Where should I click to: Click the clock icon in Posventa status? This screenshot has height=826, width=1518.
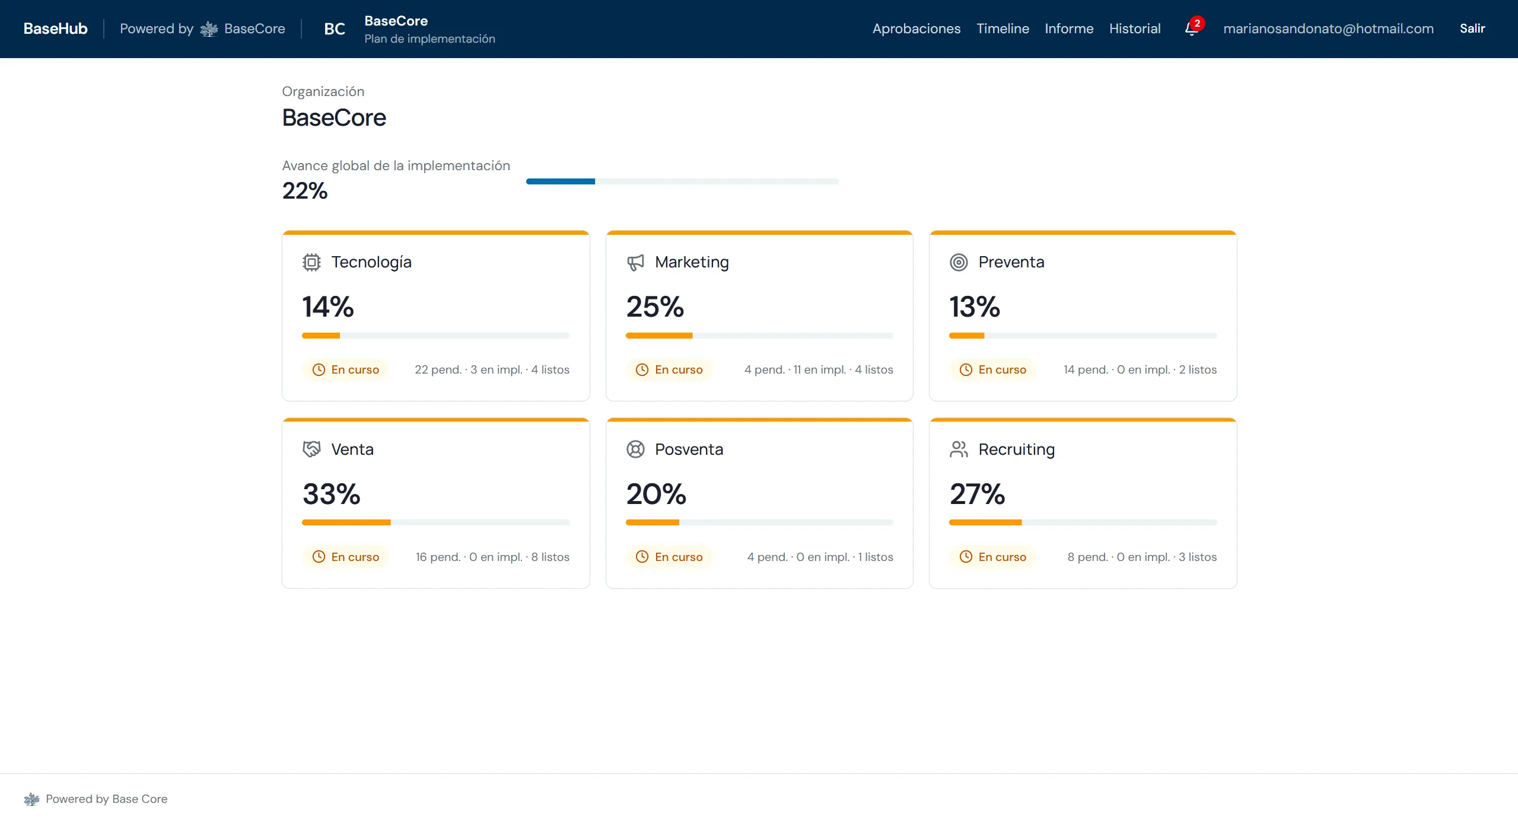(642, 557)
